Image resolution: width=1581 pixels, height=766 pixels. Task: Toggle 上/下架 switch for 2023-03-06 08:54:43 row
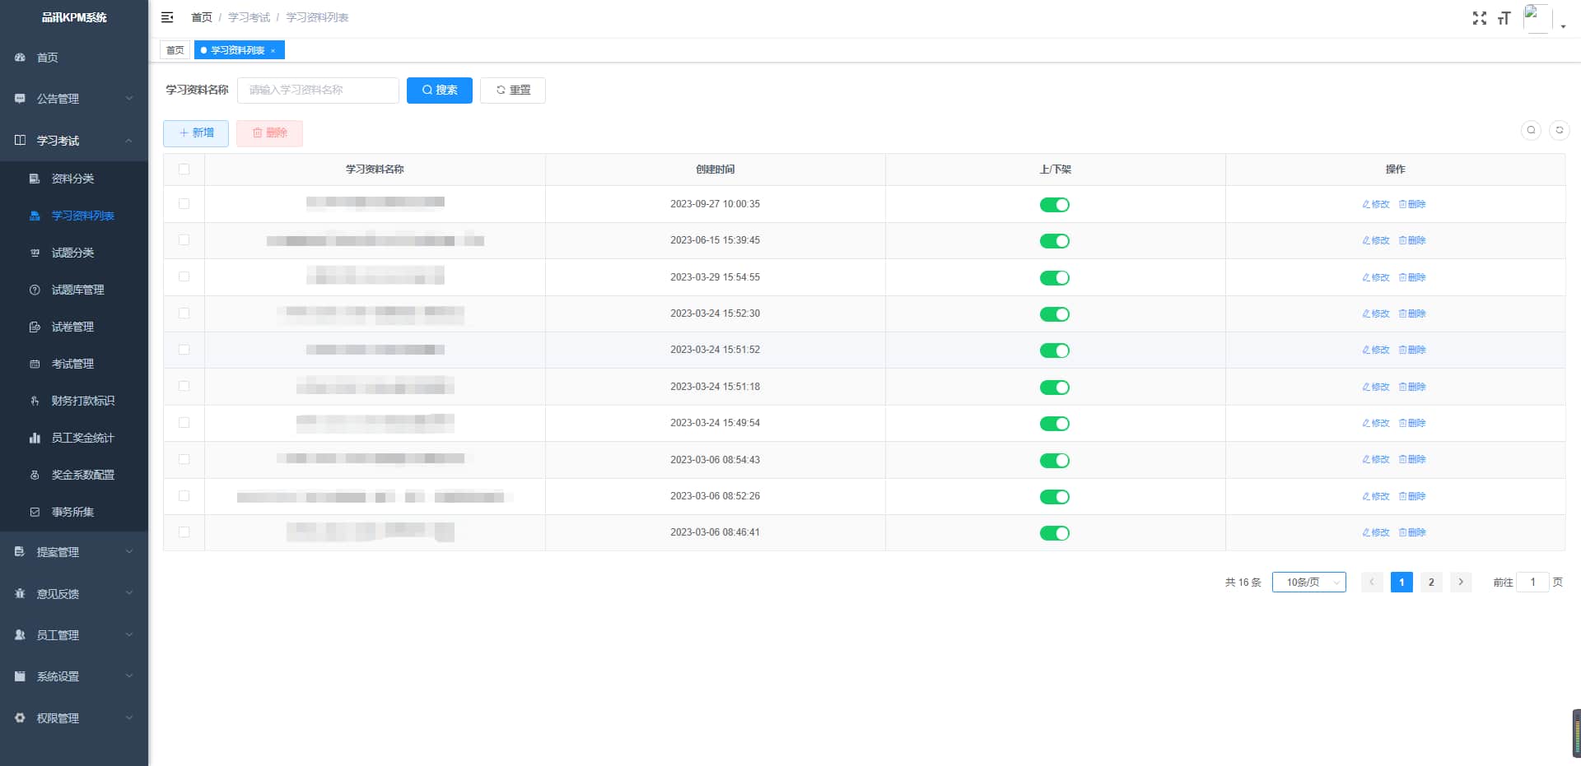1055,460
